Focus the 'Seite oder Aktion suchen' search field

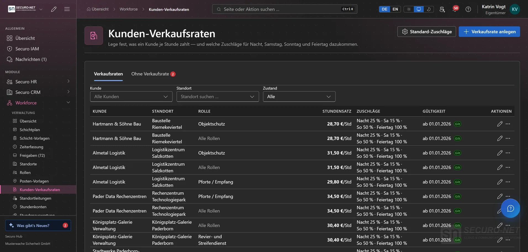click(284, 9)
